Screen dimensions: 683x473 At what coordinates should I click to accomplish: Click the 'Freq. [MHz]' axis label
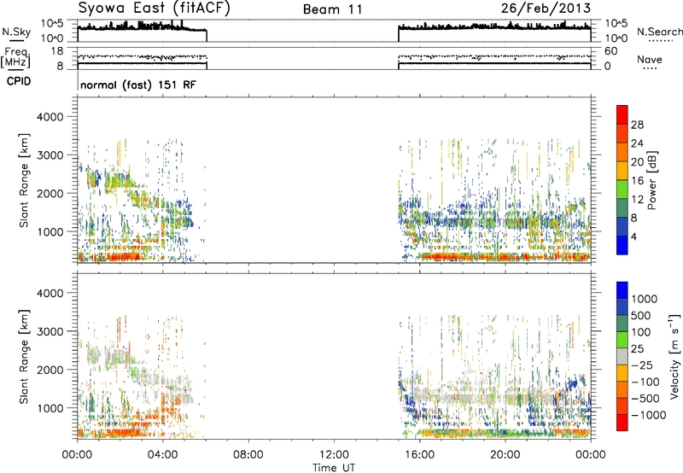point(15,58)
